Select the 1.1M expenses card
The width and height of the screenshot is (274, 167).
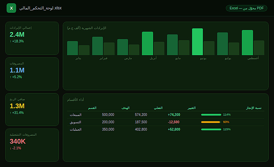point(32,74)
